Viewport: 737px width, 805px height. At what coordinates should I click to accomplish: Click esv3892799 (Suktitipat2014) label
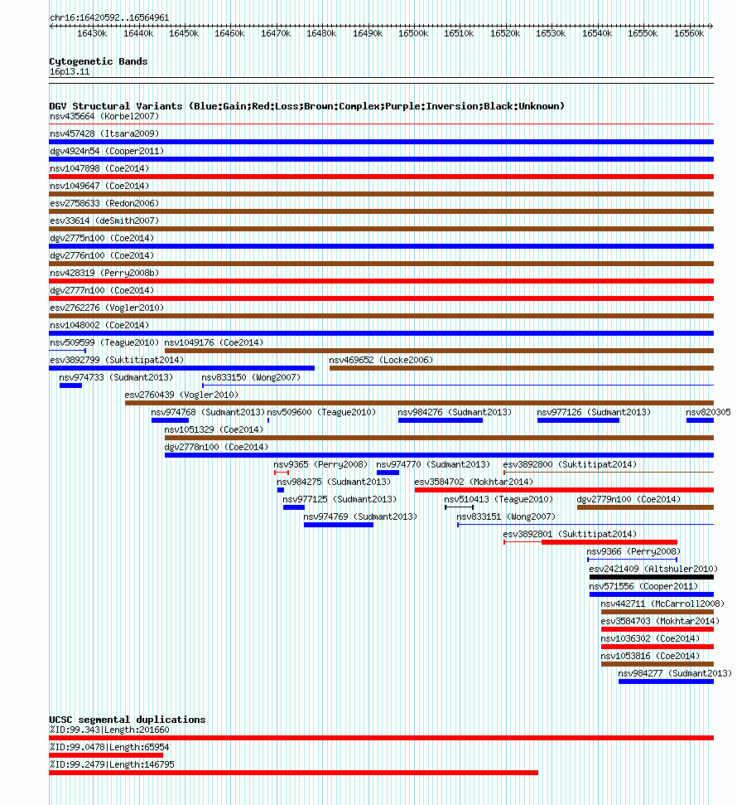pyautogui.click(x=117, y=361)
